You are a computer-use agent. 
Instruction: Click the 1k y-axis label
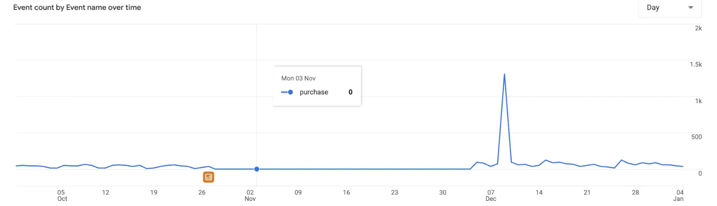click(699, 101)
